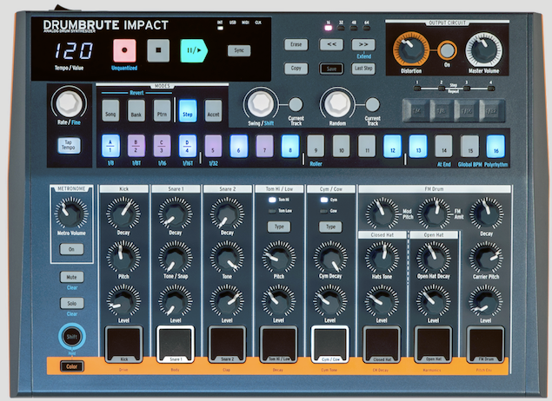The width and height of the screenshot is (552, 401).
Task: Toggle step button 16 Polyrhythm
Action: (x=495, y=146)
